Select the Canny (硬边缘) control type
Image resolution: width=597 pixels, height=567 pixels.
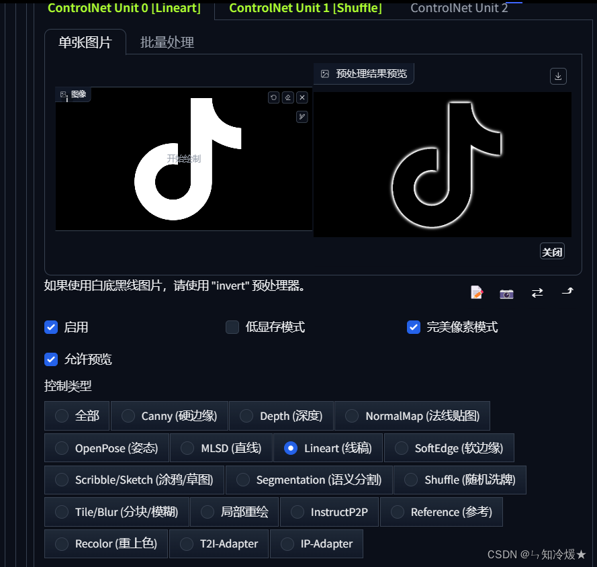point(169,416)
